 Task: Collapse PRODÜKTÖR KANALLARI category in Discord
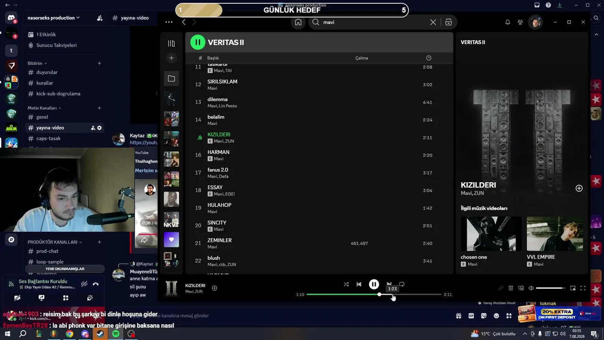click(x=55, y=242)
